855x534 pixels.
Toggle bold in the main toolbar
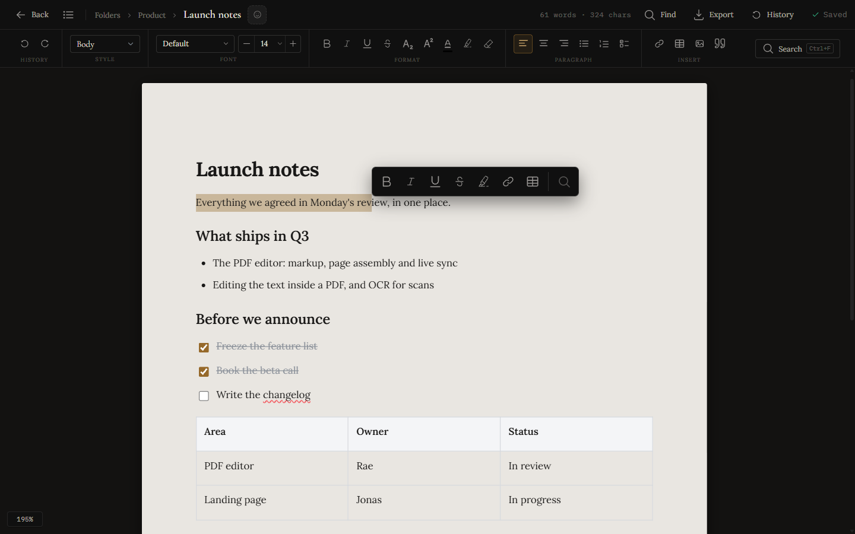(x=327, y=44)
